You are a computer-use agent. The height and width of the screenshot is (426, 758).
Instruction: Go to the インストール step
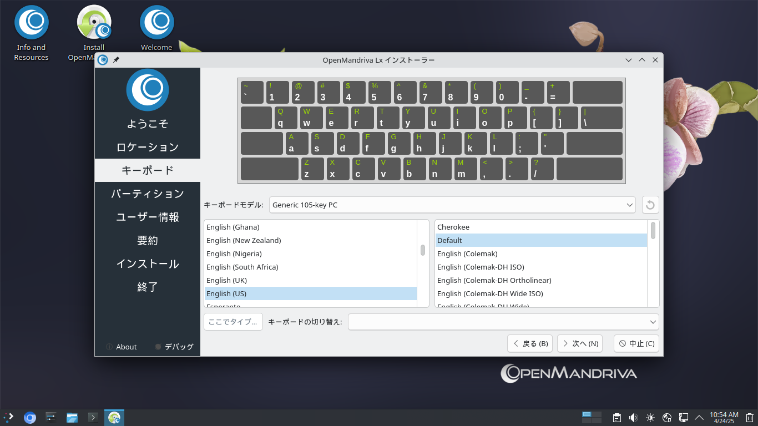pos(148,263)
